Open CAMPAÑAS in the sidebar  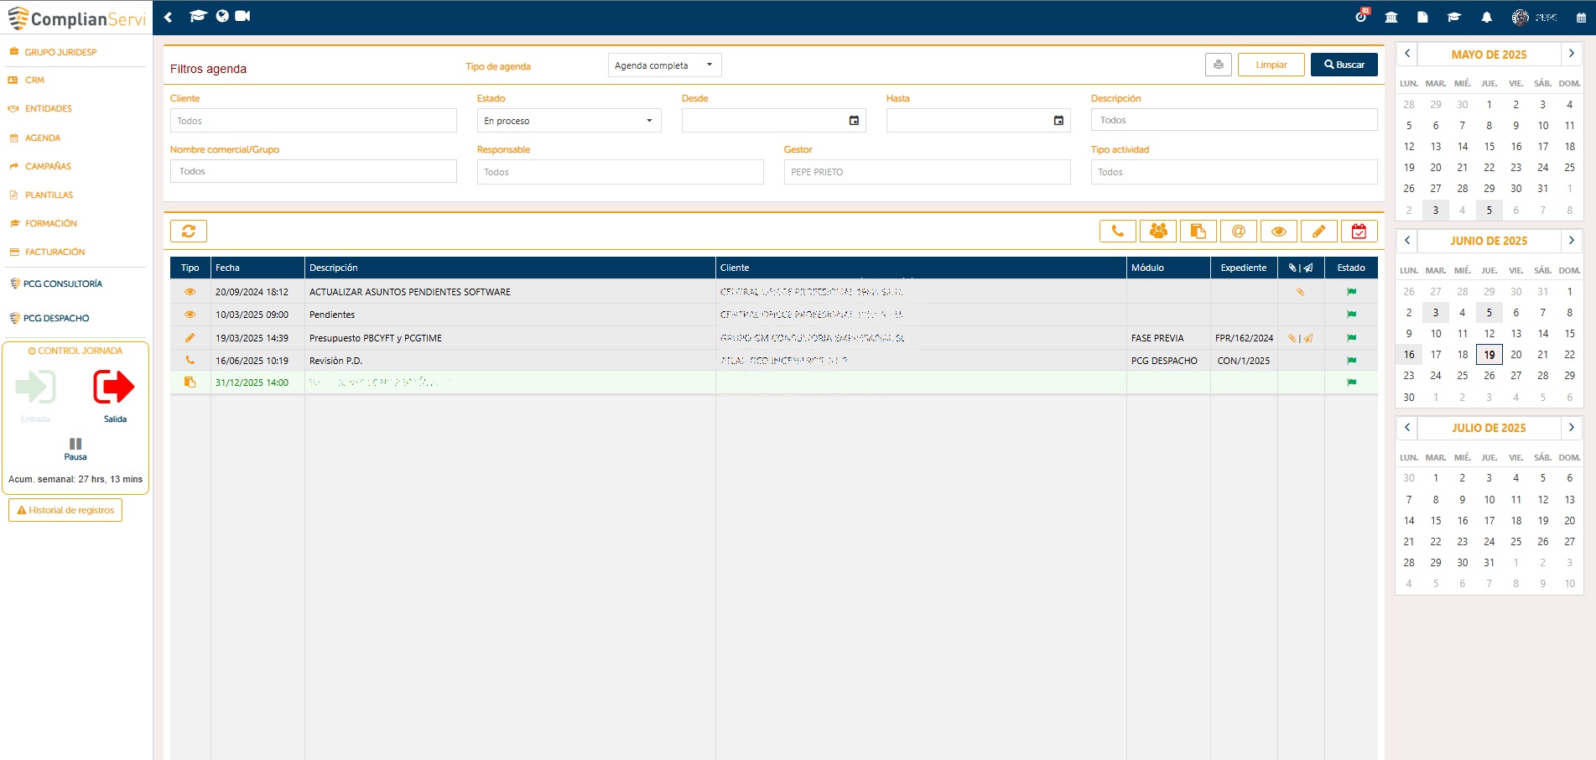[48, 166]
